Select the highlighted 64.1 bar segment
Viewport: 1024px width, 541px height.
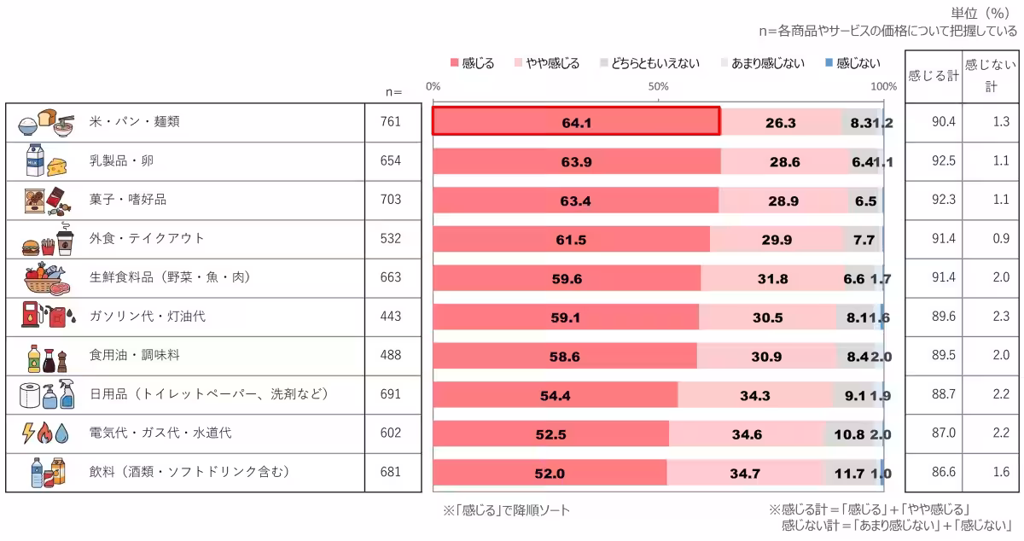click(x=576, y=122)
